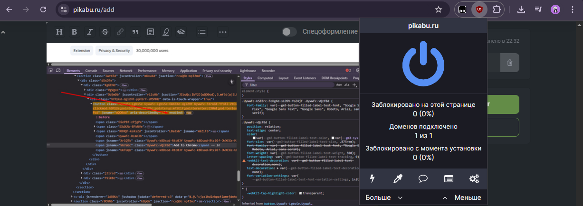Screen dimensions: 583x206
Task: Insert a blockquote in editor
Action: 135,32
